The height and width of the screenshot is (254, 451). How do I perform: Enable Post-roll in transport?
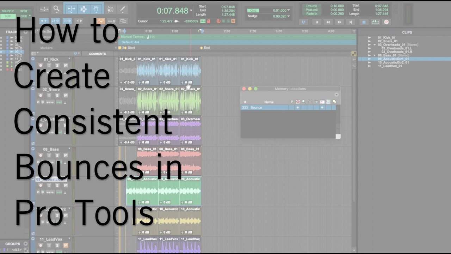click(311, 10)
